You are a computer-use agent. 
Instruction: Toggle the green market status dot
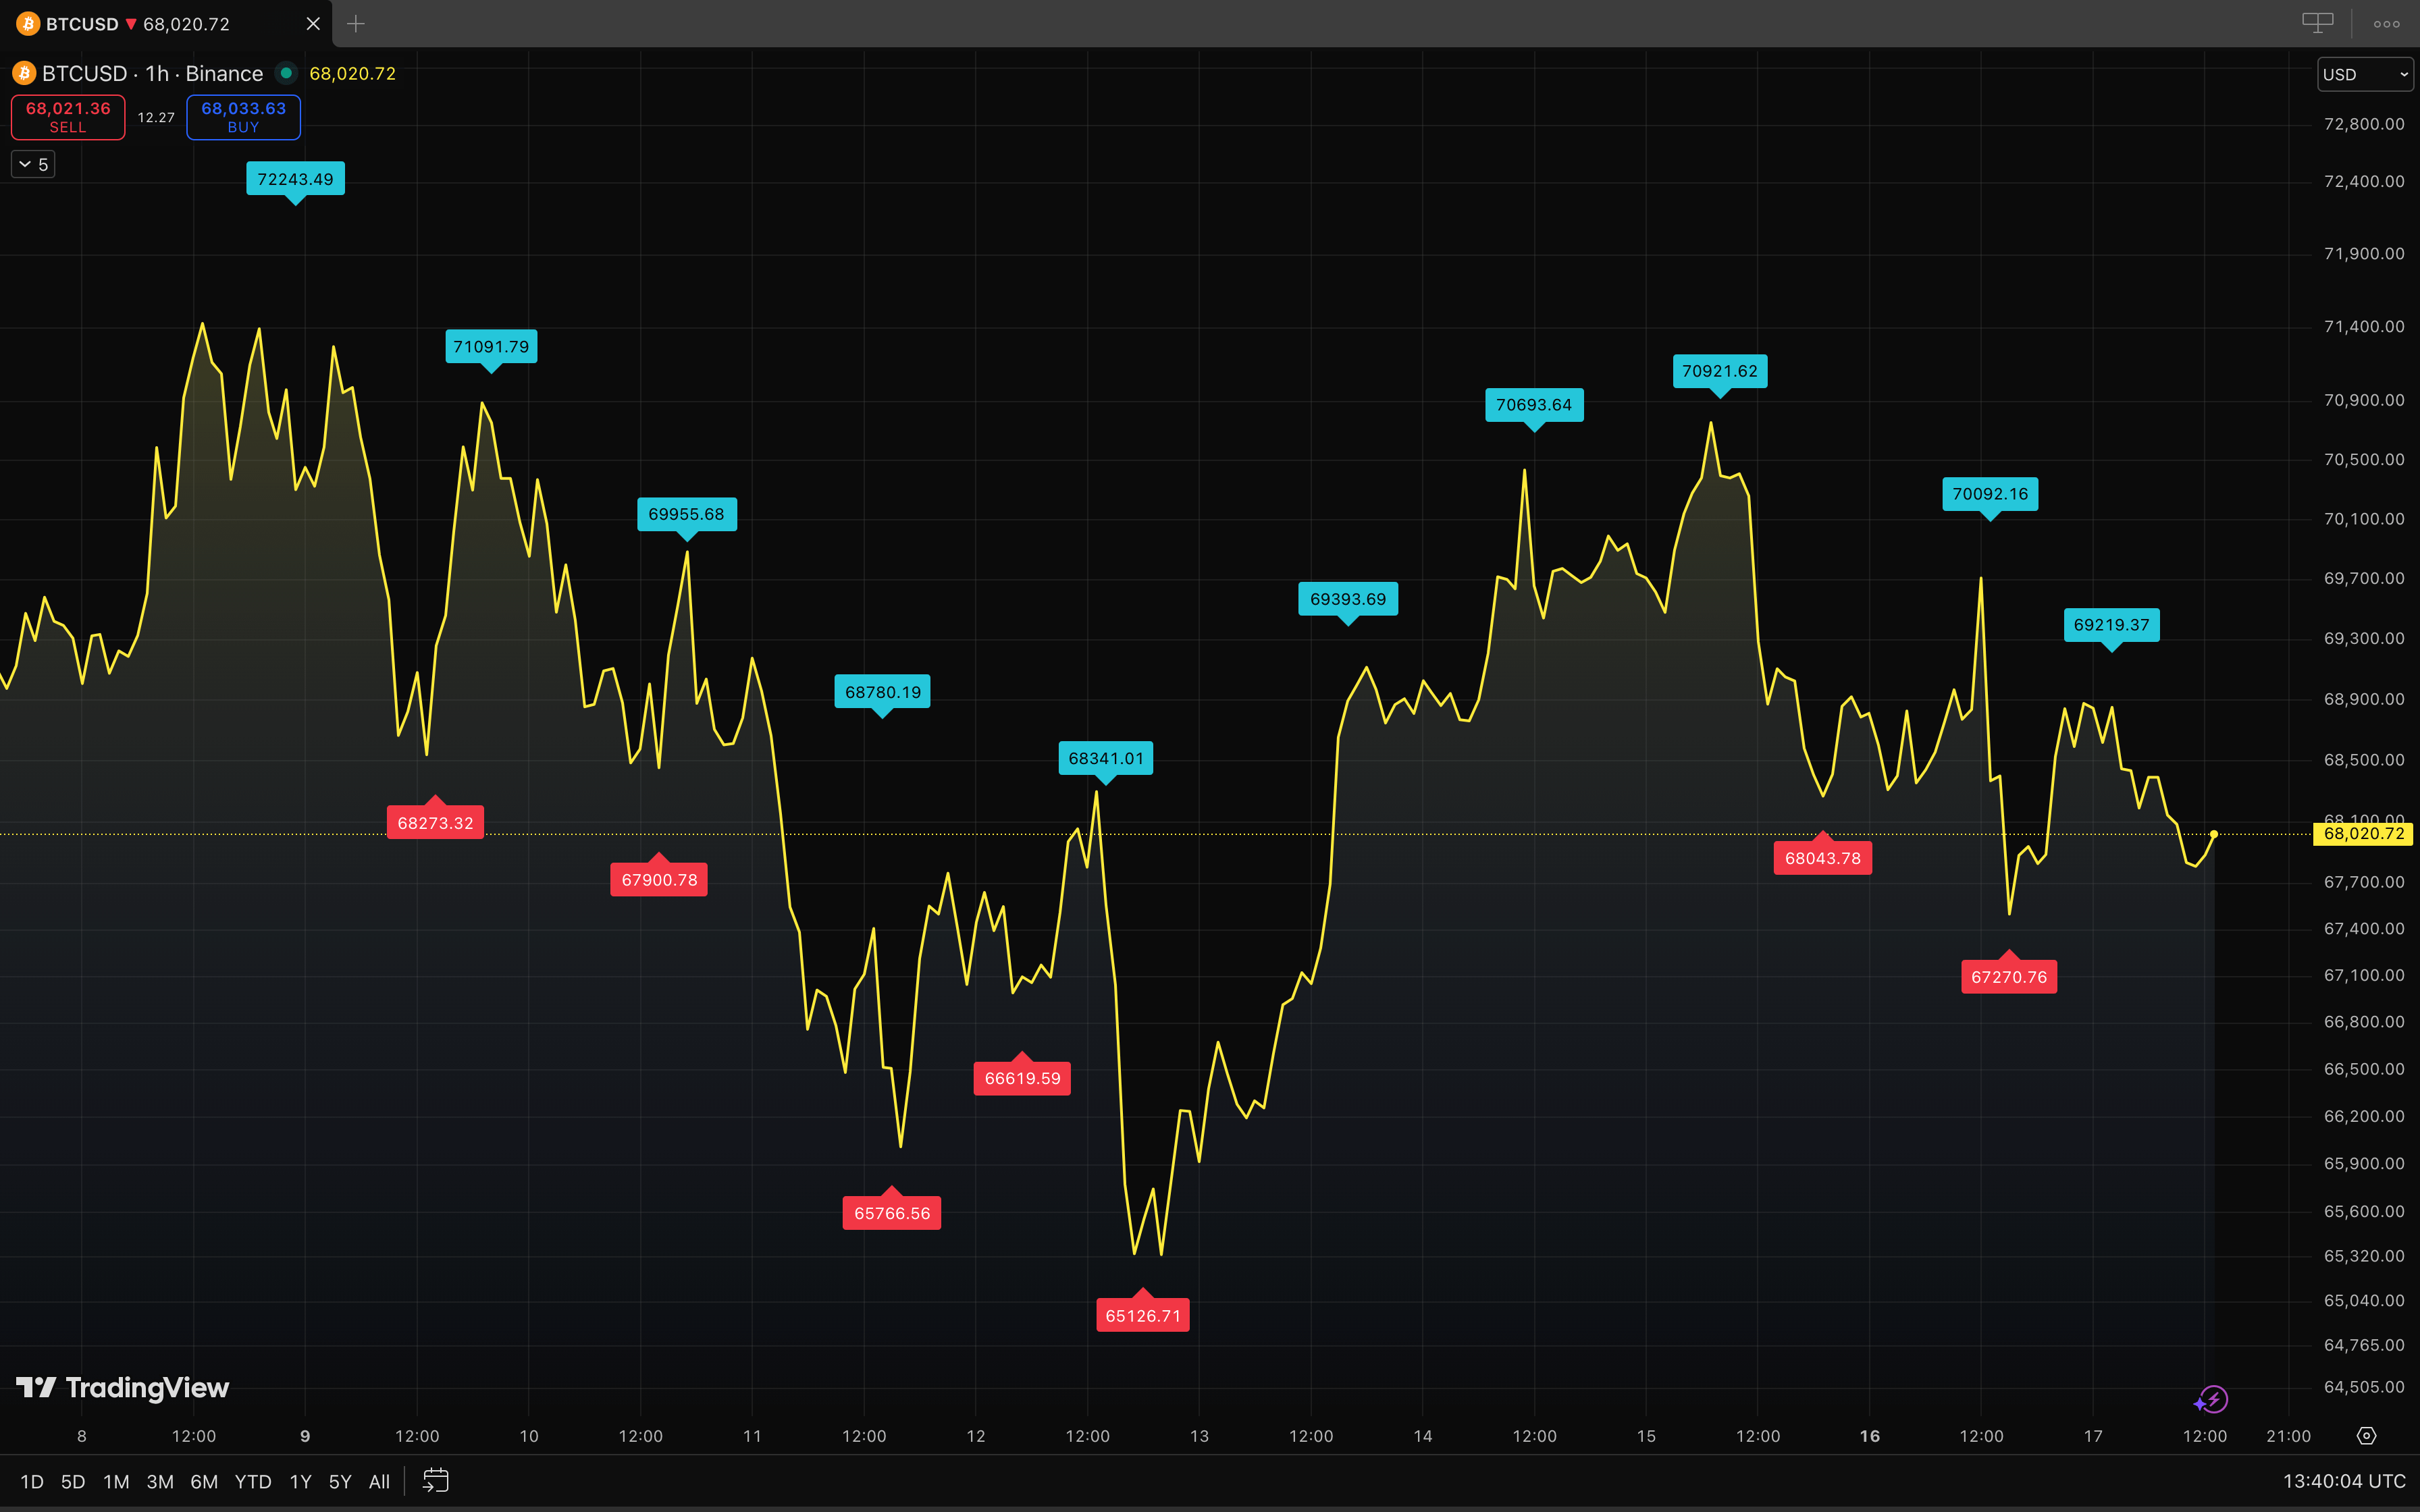[286, 73]
